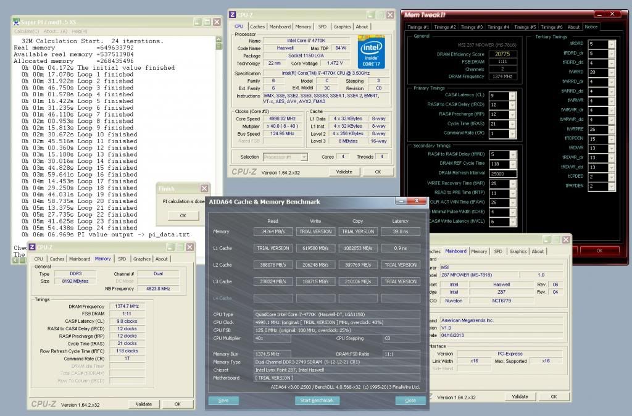Click red OK button in Mem TweakIt
Image resolution: width=632 pixels, height=416 pixels.
click(x=599, y=251)
